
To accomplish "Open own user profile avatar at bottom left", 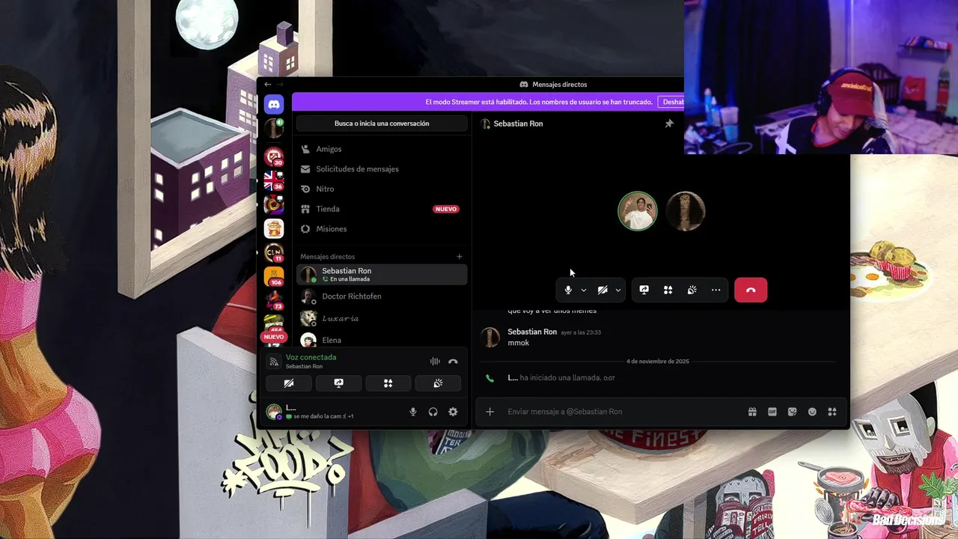I will (274, 412).
